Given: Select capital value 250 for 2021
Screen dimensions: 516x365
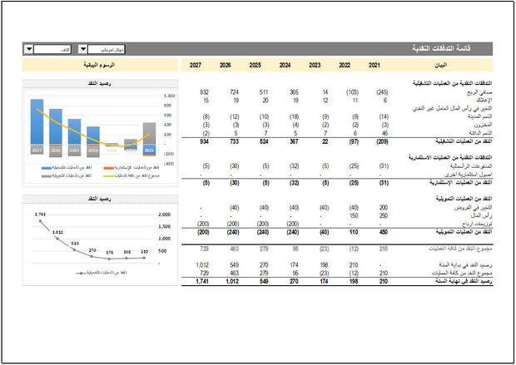Looking at the screenshot, I should [x=384, y=215].
